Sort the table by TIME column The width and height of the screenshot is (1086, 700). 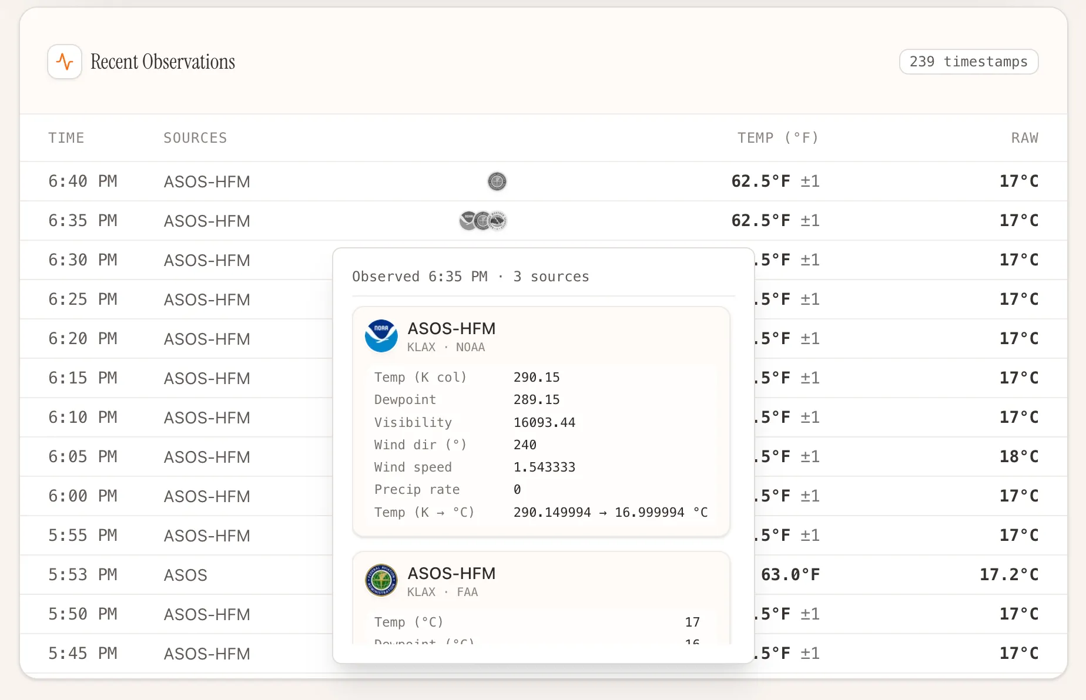point(66,137)
